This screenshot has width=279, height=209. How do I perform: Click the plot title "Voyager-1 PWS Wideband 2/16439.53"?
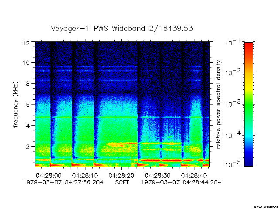point(122,29)
